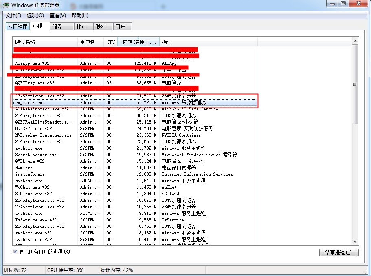Open the 选项(O) menu
The image size is (371, 276).
tap(35, 15)
